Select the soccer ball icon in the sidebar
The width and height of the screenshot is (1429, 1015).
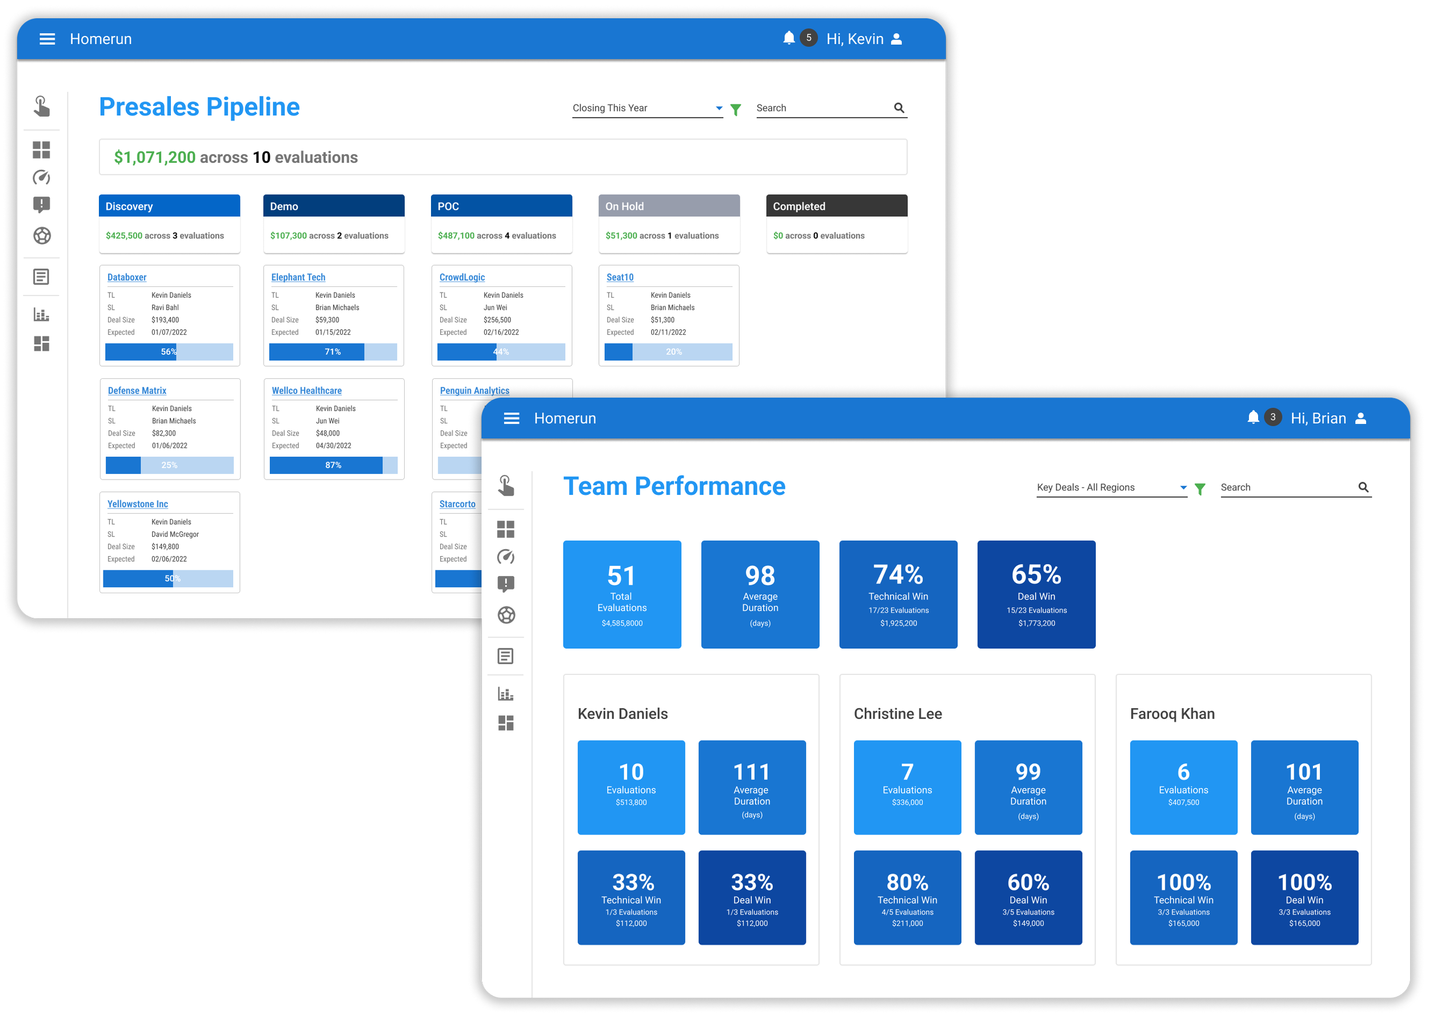coord(42,235)
